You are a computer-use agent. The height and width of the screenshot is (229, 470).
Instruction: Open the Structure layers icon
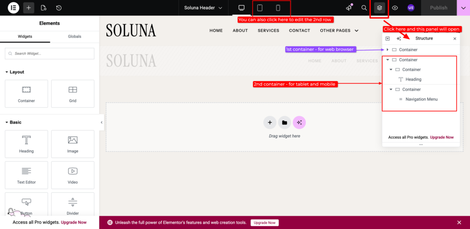379,8
